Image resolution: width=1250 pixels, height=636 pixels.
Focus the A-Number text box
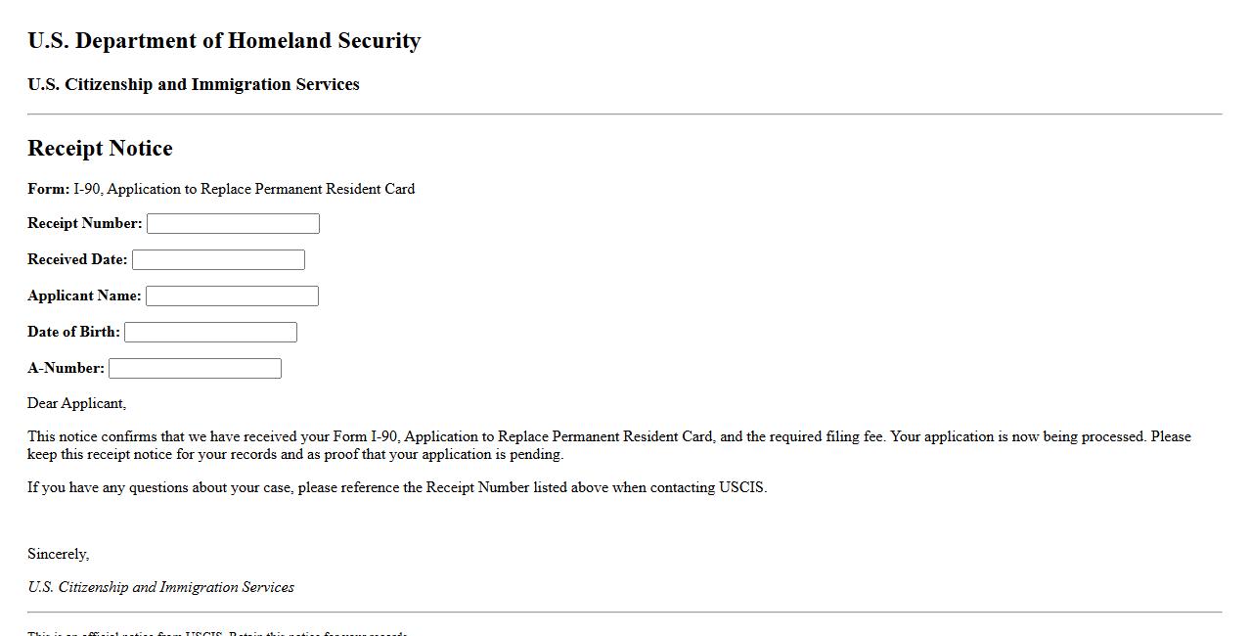[x=195, y=369]
